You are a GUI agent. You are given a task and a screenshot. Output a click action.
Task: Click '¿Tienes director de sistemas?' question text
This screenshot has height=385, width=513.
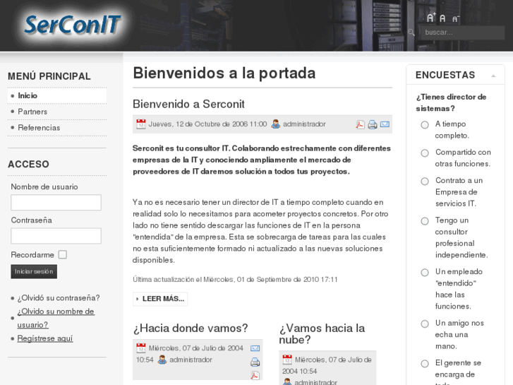pos(451,103)
